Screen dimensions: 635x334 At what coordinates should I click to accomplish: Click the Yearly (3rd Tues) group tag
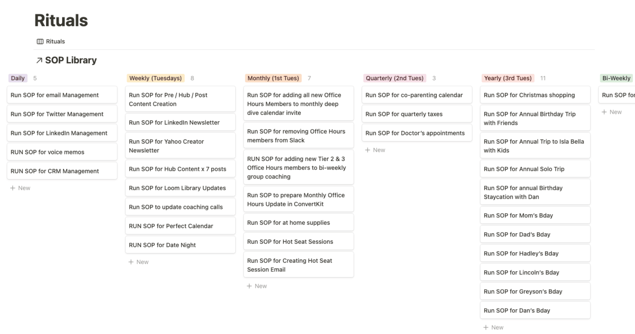point(508,78)
